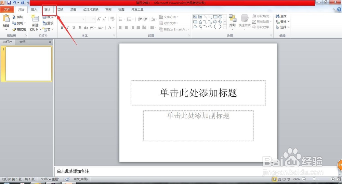
Task: Open font dialog launcher in 字体 group
Action: coord(114,36)
